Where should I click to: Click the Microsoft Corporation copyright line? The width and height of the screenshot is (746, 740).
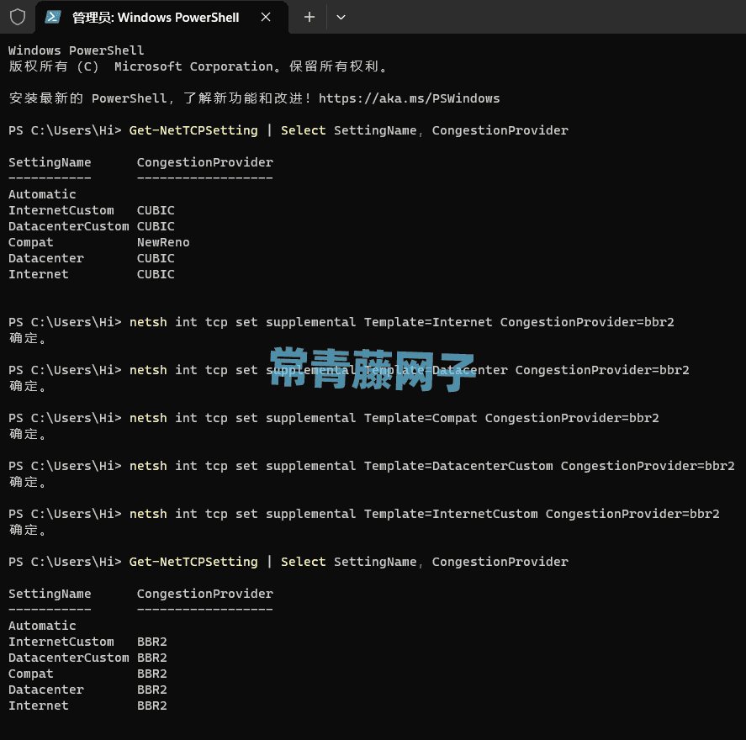tap(198, 66)
